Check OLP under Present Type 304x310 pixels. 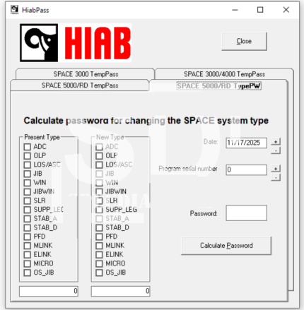coord(28,156)
